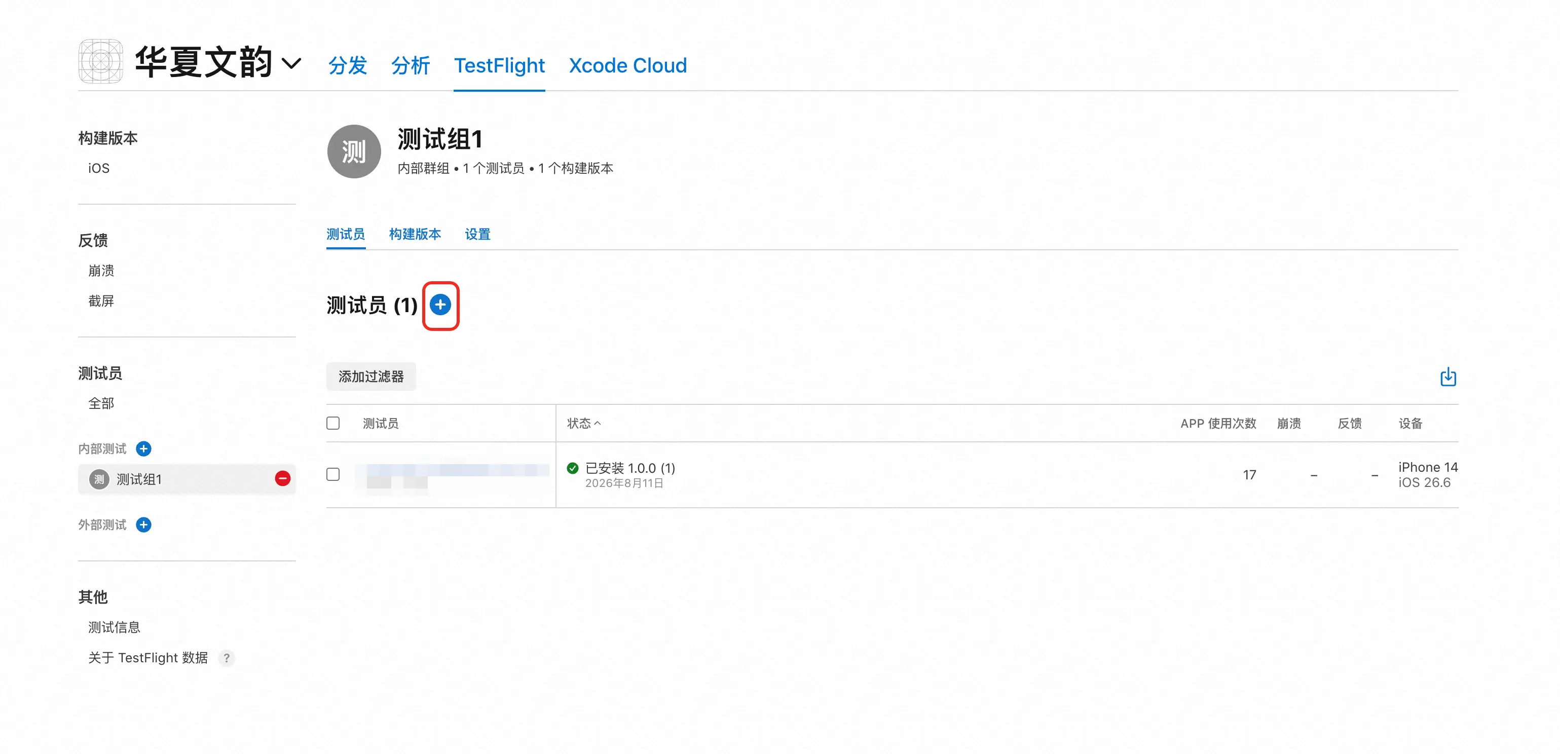The image size is (1560, 754).
Task: Click the iPhone 14 device cell
Action: pyautogui.click(x=1427, y=475)
